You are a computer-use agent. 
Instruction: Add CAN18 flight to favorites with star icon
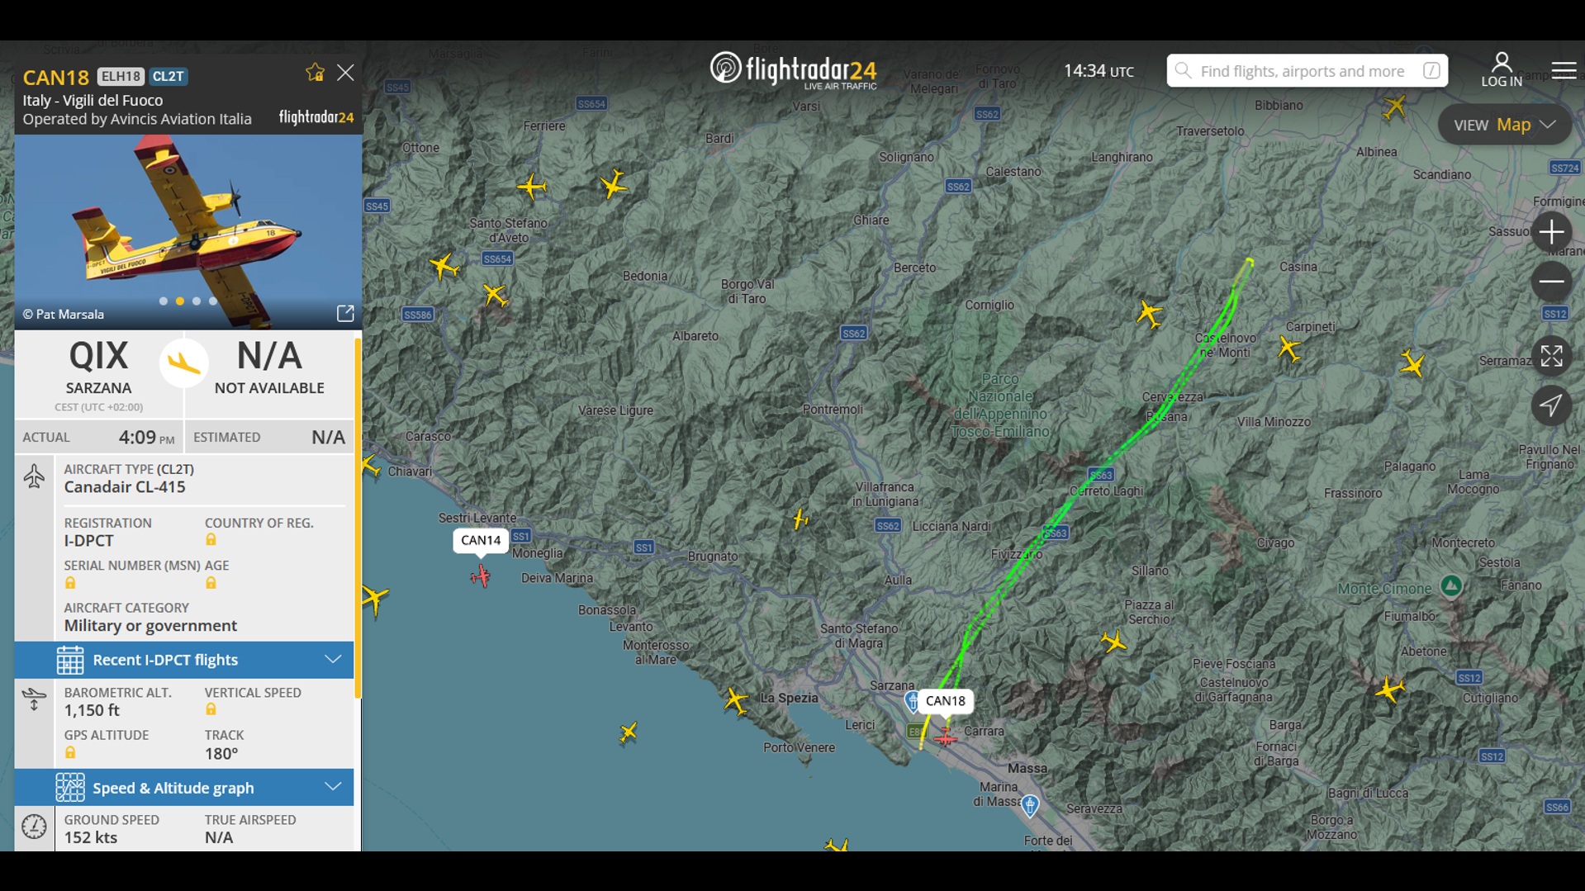pos(315,73)
